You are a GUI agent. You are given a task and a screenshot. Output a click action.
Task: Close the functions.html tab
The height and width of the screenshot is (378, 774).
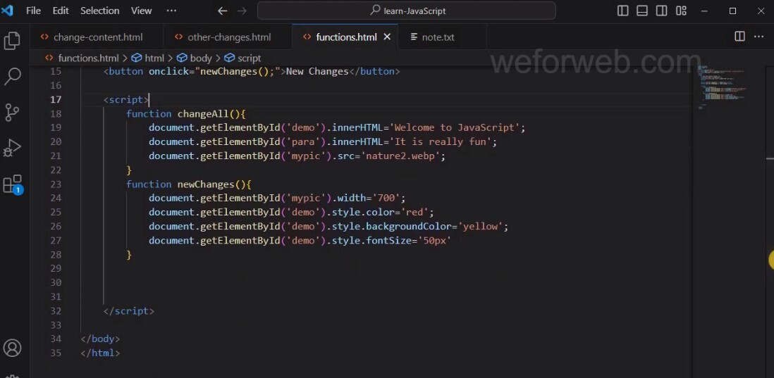(387, 37)
